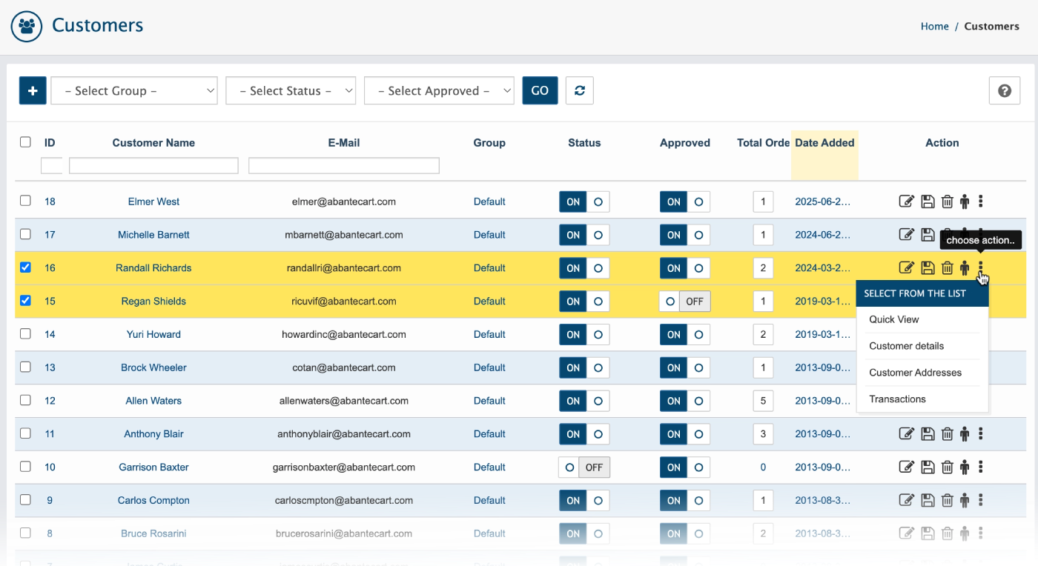This screenshot has width=1038, height=566.
Task: Click three-dot menu for Randall Richards
Action: tap(981, 267)
